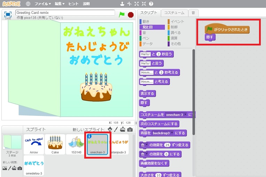Switch to the コスチューム tab

pos(174,13)
